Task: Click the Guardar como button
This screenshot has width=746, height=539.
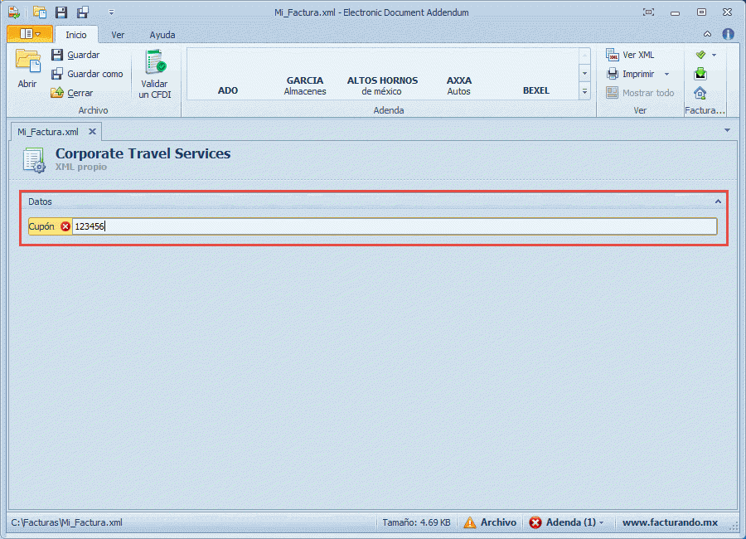Action: [x=87, y=74]
